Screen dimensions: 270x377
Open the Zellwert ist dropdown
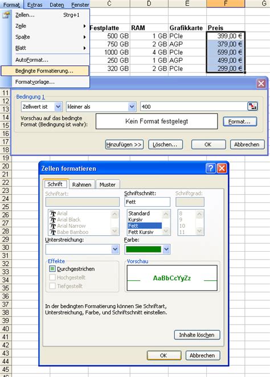tap(58, 106)
